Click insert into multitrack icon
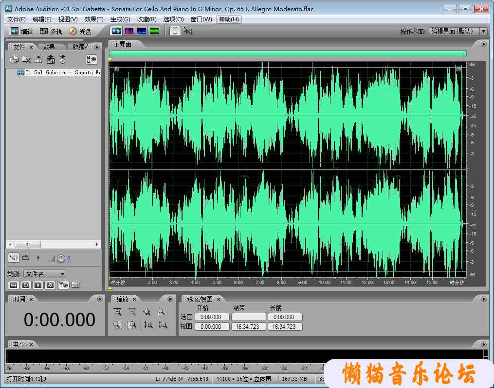 click(51, 59)
